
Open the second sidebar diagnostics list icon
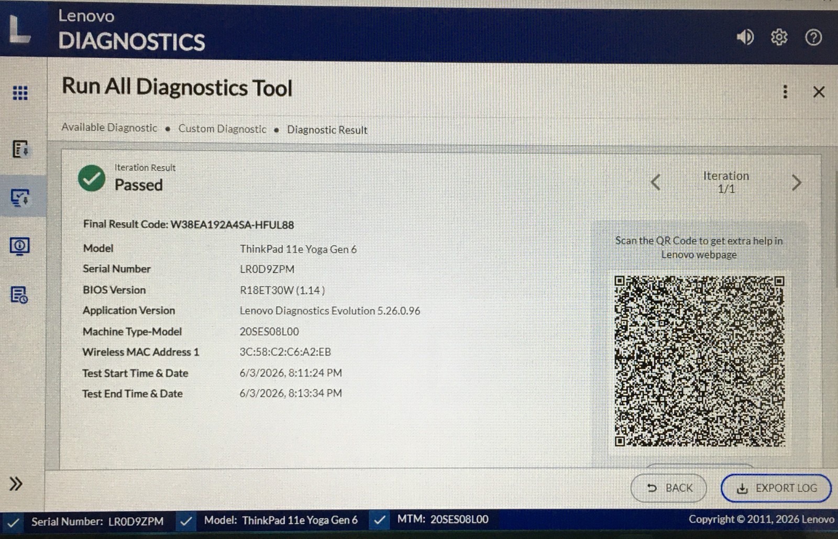tap(20, 149)
